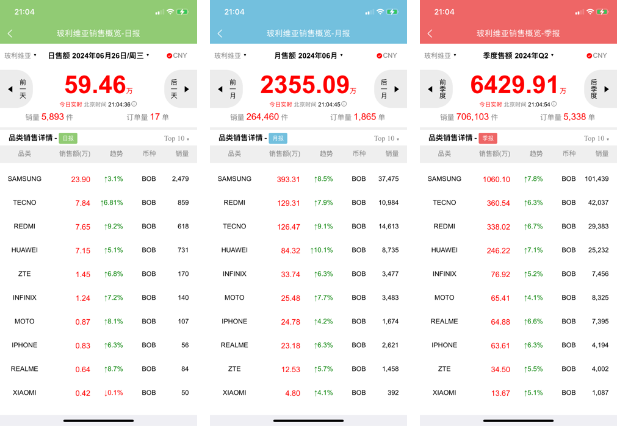Select XIAOMI row with 4.80 sales
This screenshot has height=427, width=617.
pos(309,393)
